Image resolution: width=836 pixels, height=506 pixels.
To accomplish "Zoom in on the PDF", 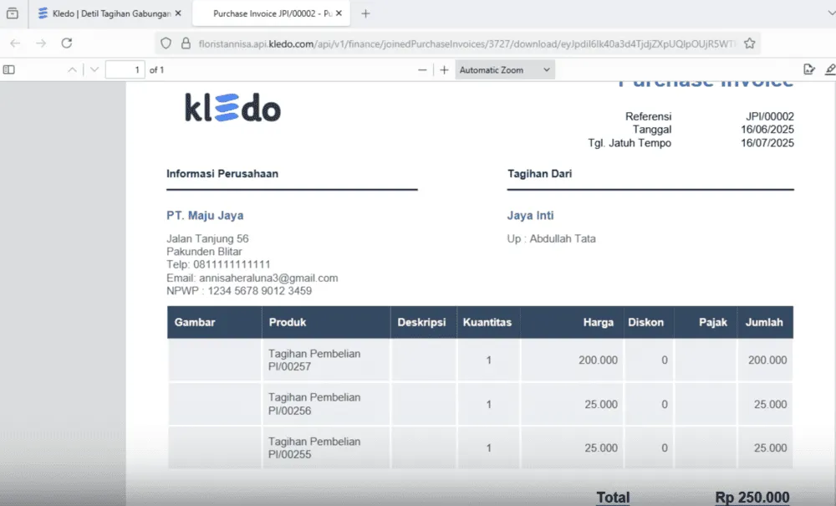I will coord(444,70).
